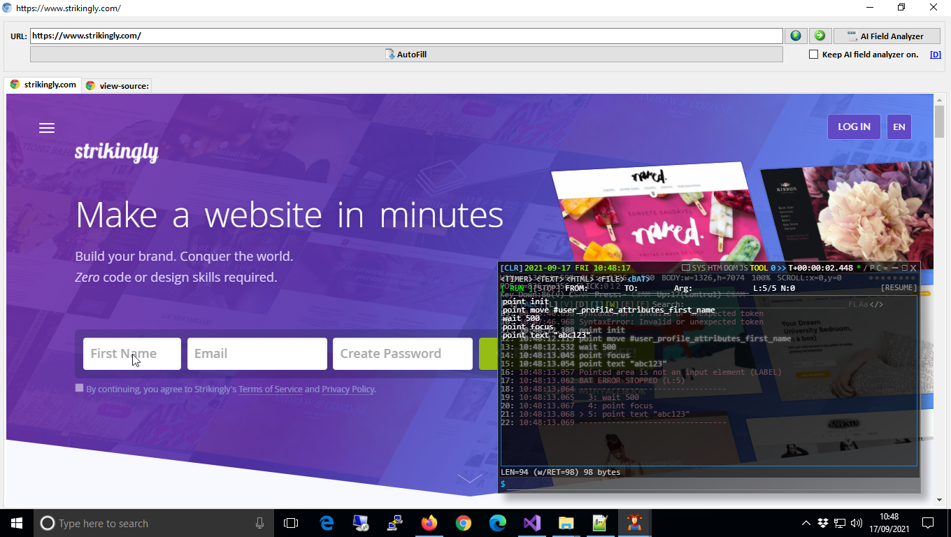
Task: Open the AI Field Analyzer
Action: point(887,35)
